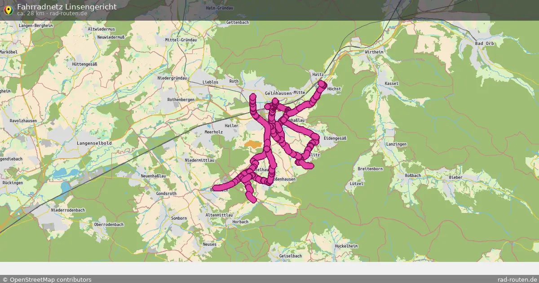539x283 pixels.
Task: Click the Rückingen place label
Action: click(x=12, y=183)
